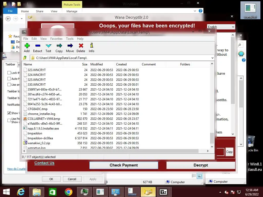Click the 7-Zip vertical scrollbar thumb
263x197 pixels.
pyautogui.click(x=212, y=138)
